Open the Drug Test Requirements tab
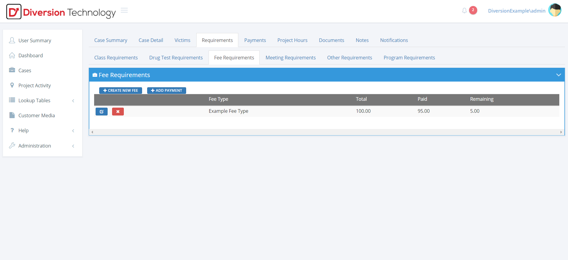 point(176,58)
